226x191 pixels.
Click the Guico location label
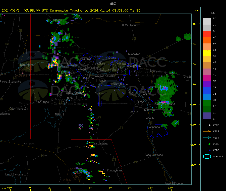tap(153, 71)
